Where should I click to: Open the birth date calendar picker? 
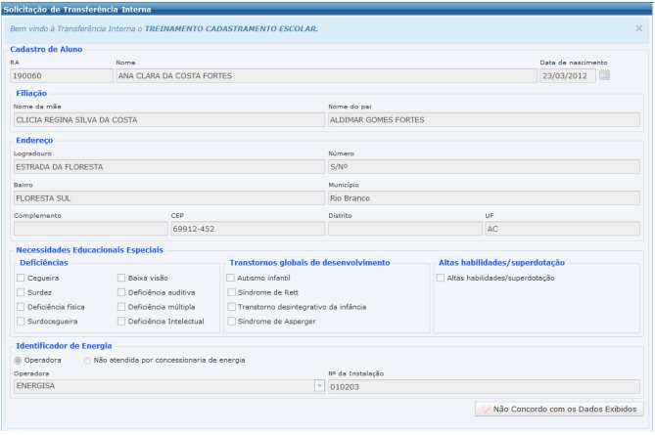pyautogui.click(x=604, y=75)
